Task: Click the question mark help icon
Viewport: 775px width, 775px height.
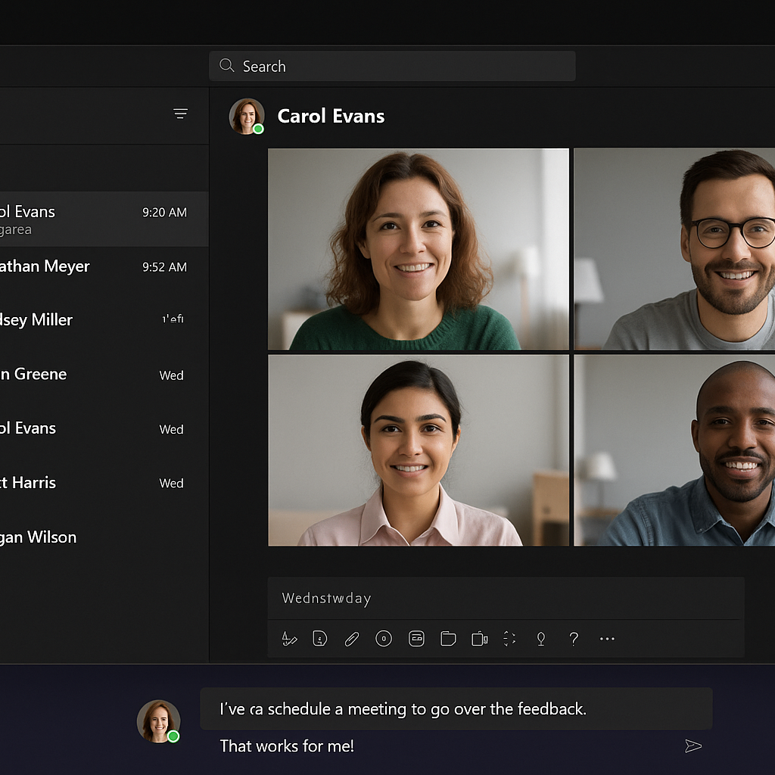Action: click(x=574, y=639)
